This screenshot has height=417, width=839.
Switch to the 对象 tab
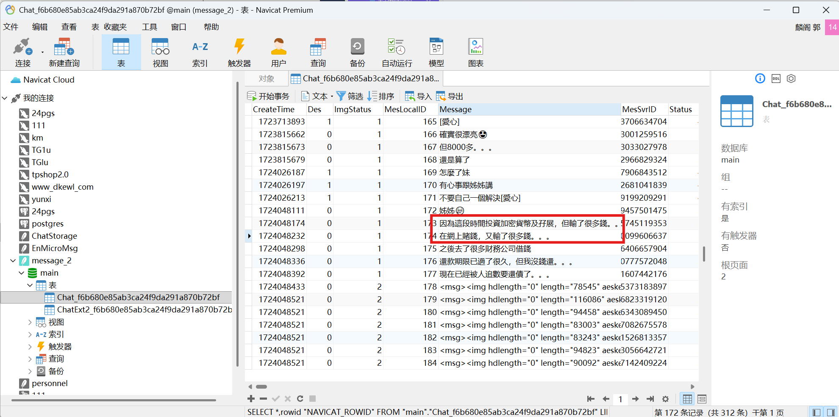tap(267, 79)
